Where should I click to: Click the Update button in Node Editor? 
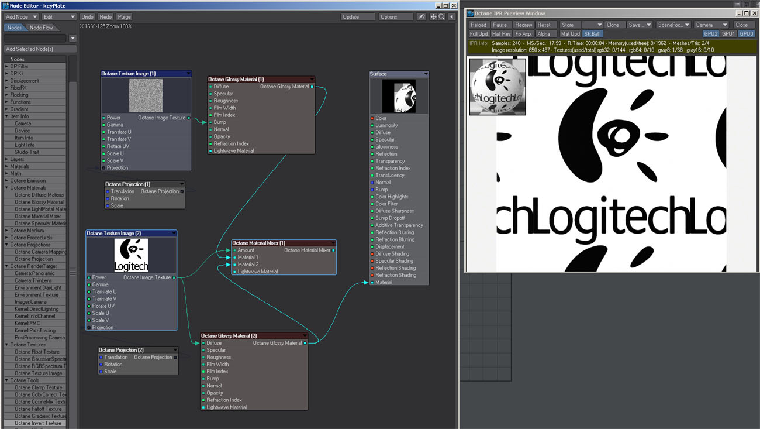[x=358, y=17]
